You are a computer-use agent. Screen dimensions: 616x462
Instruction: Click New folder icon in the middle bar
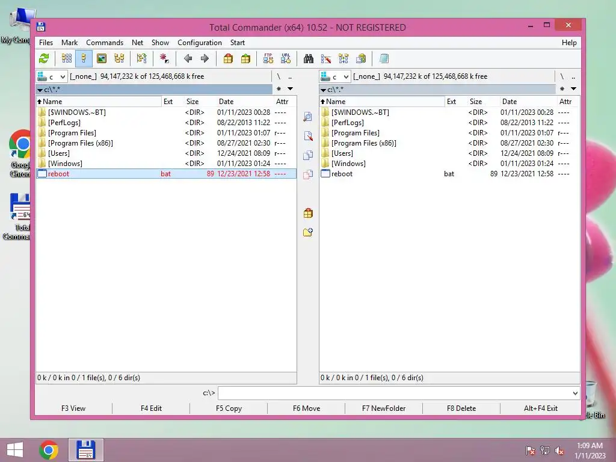(x=308, y=232)
